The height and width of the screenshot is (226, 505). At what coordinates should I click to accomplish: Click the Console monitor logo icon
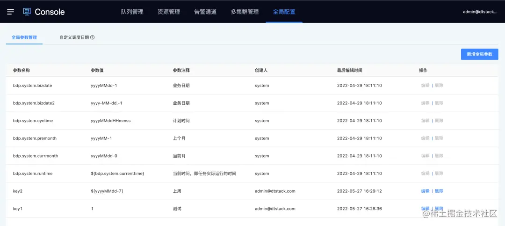27,12
